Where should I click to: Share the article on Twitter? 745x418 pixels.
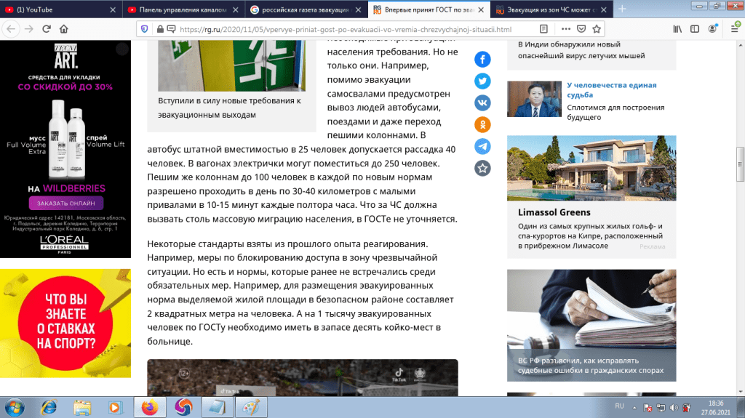(482, 81)
